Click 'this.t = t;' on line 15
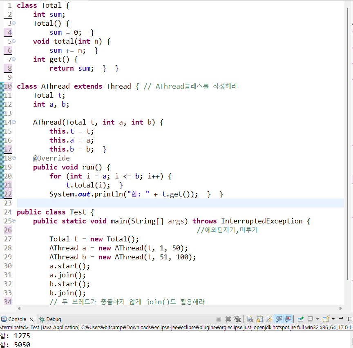 pyautogui.click(x=71, y=131)
